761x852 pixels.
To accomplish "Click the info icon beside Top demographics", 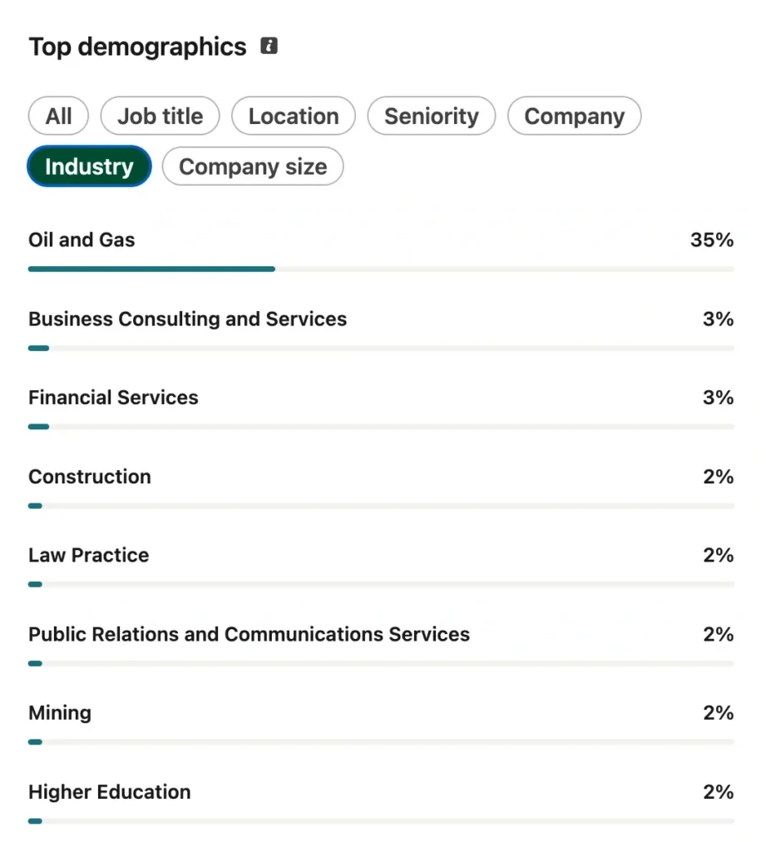I will 269,46.
